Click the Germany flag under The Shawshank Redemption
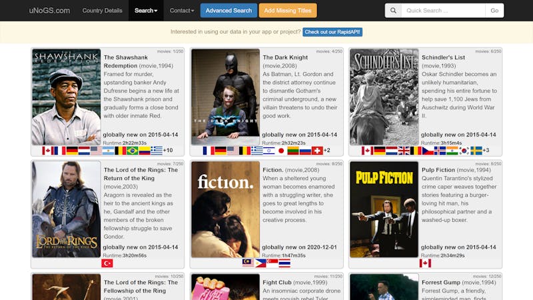Image resolution: width=533 pixels, height=300 pixels. (72, 151)
